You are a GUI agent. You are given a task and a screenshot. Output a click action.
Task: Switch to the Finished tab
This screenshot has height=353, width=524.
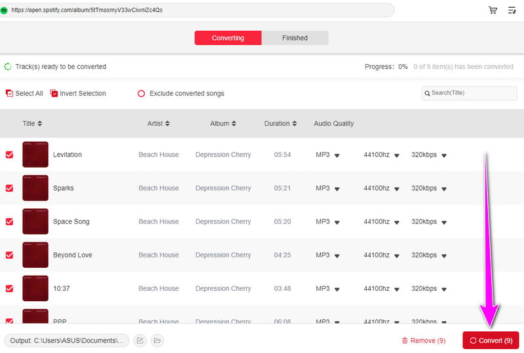[x=295, y=38]
